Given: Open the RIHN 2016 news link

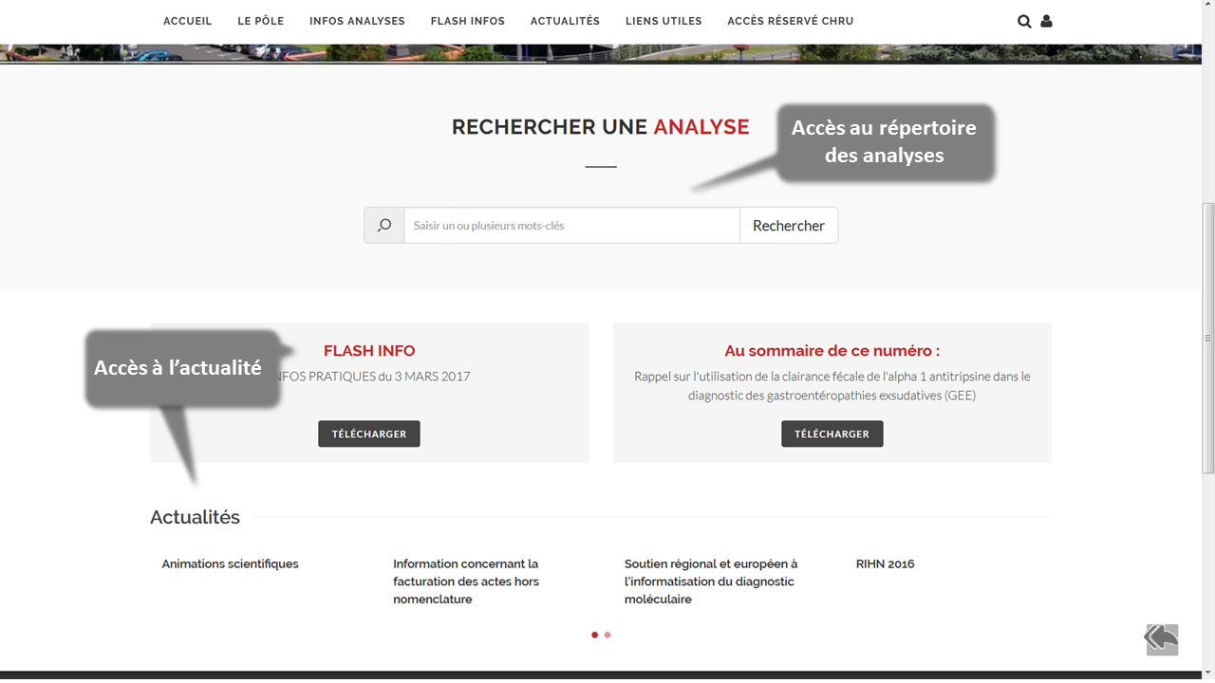Looking at the screenshot, I should [x=885, y=563].
